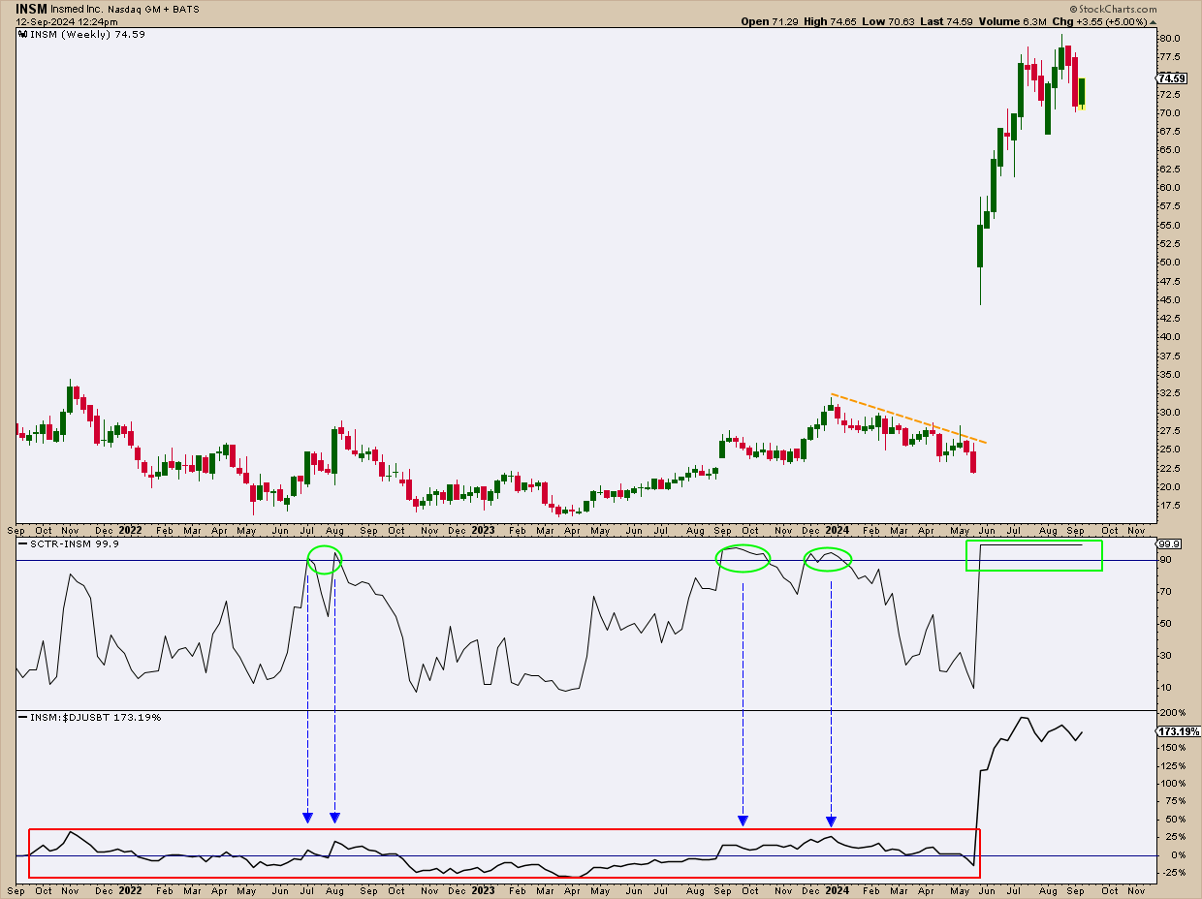Click the bold INSM ticker symbol in the header
The image size is (1202, 899).
click(x=31, y=9)
